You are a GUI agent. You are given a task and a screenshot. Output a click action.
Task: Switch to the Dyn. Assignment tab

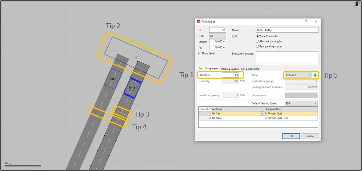coord(209,69)
